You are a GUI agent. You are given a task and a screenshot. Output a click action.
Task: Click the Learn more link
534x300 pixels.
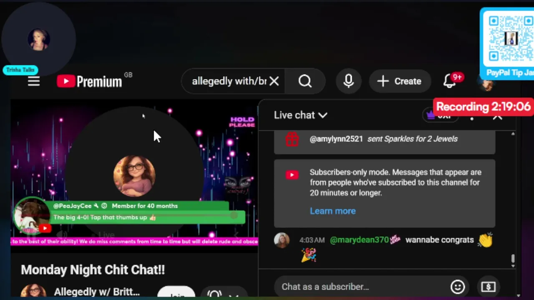pos(332,211)
